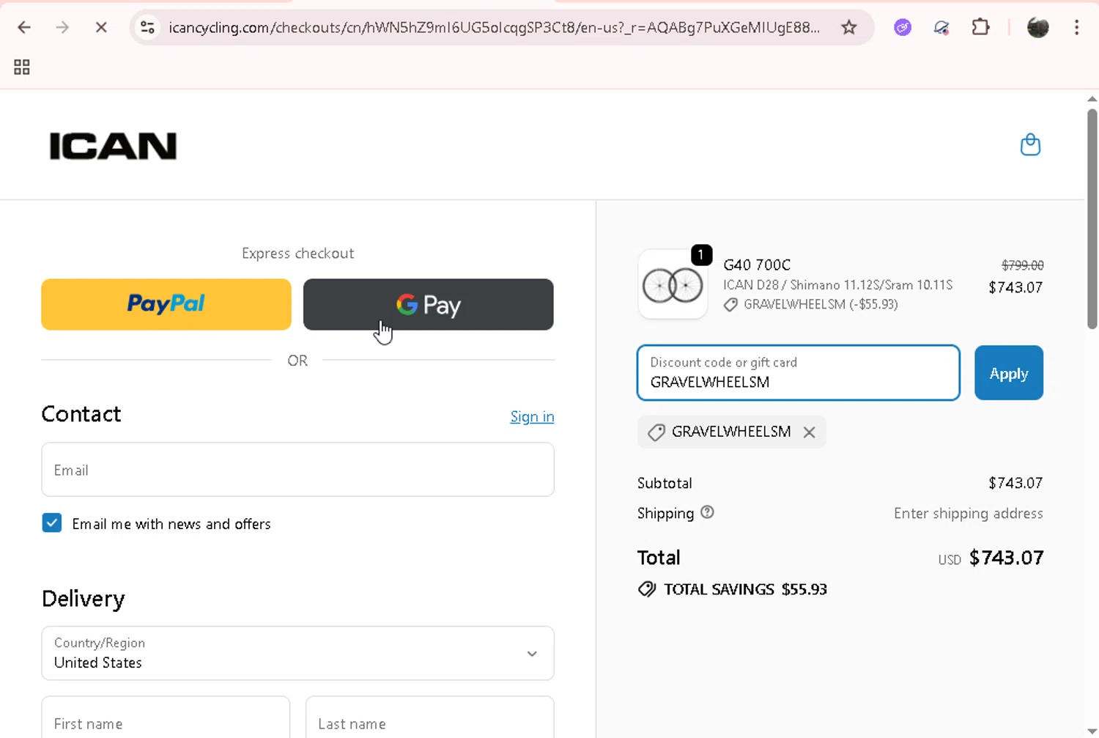Click the page vertical scrollbar
Viewport: 1099px width, 738px height.
pyautogui.click(x=1092, y=220)
